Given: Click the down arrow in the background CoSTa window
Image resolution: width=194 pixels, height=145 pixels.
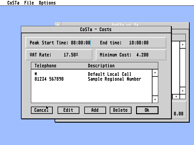Looking at the screenshot, I should (x=182, y=91).
